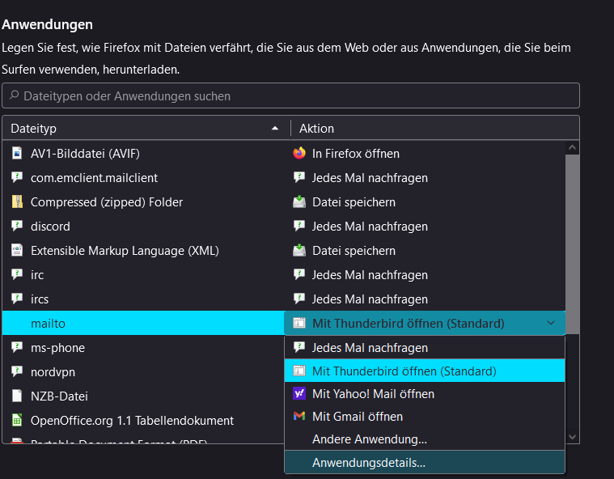Select Mit Thunderbird öffnen (Standard) in the dropdown list
Viewport: 614px width, 479px height.
click(x=425, y=371)
